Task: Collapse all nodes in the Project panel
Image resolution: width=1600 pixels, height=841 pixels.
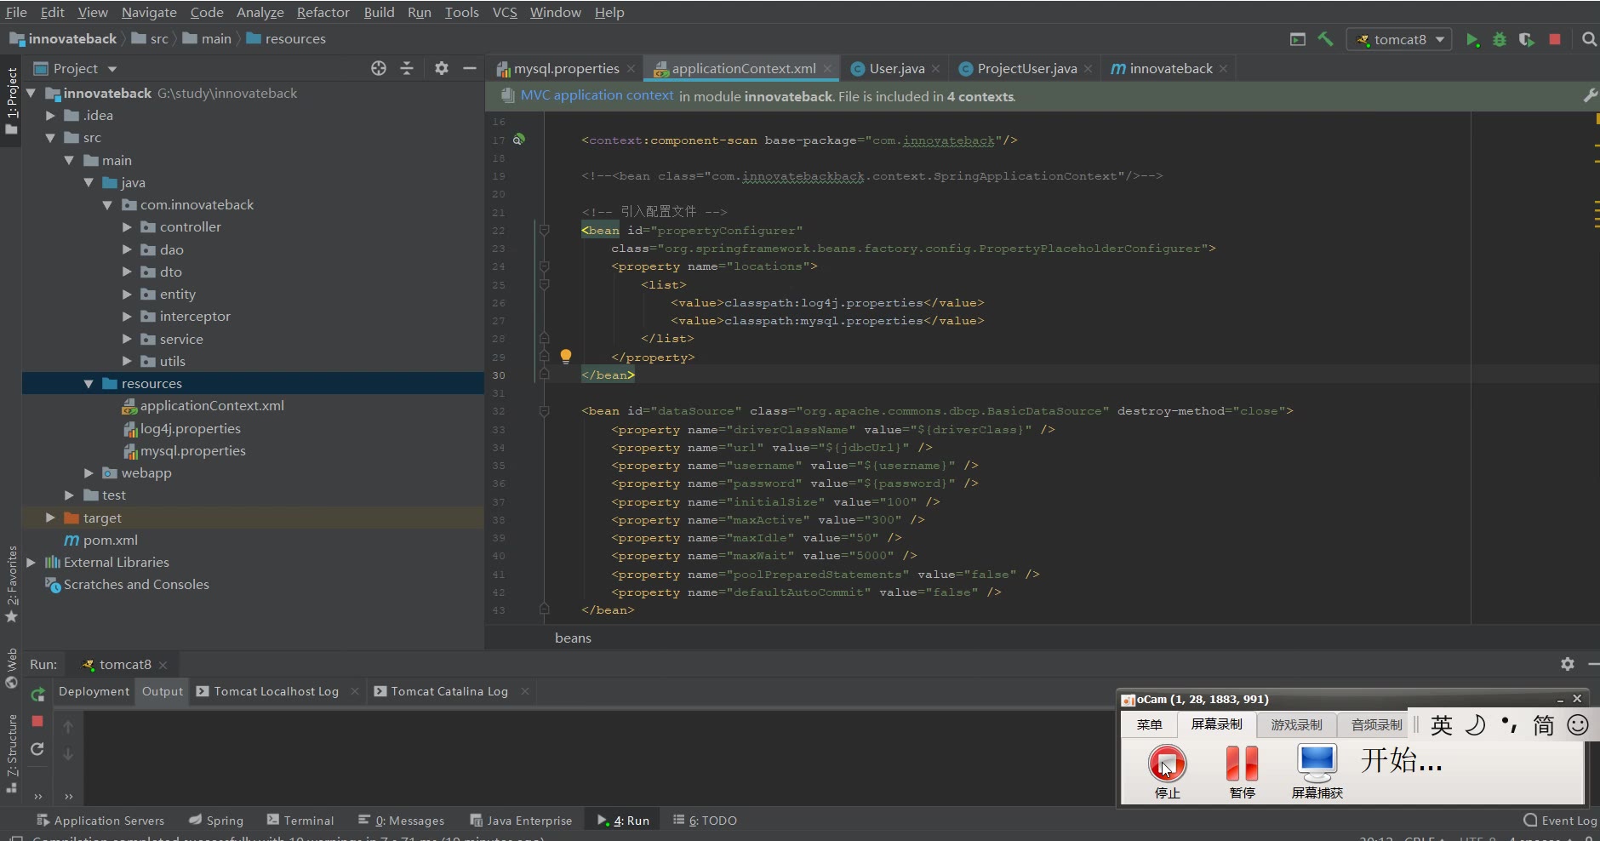Action: 407,68
